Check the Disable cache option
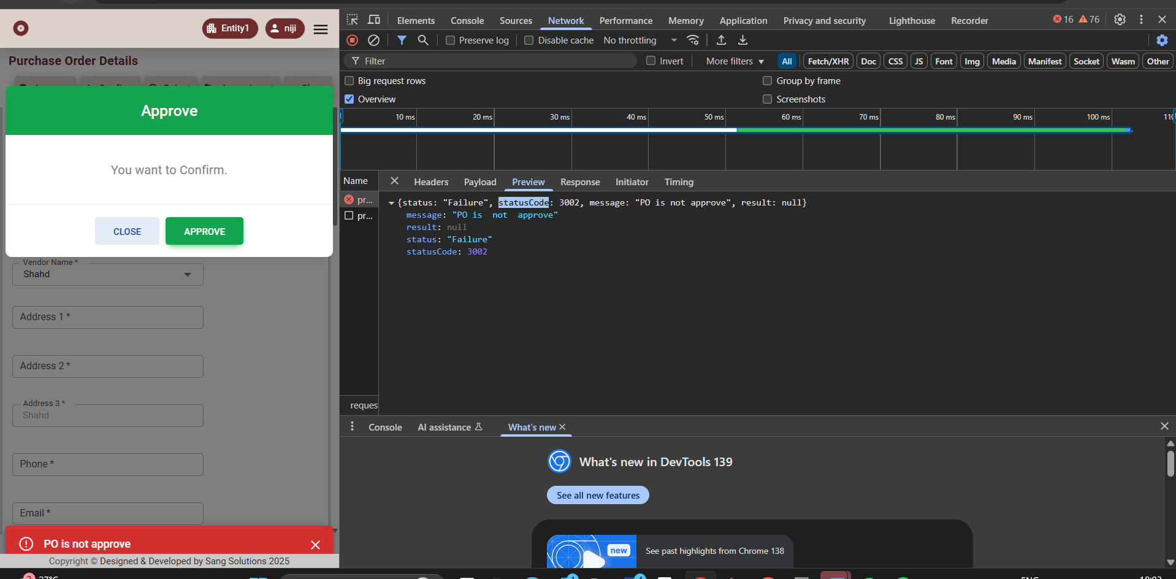Screen dimensions: 1176x579 click(529, 40)
